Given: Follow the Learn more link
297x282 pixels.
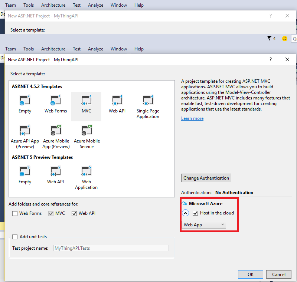Looking at the screenshot, I should pos(192,118).
